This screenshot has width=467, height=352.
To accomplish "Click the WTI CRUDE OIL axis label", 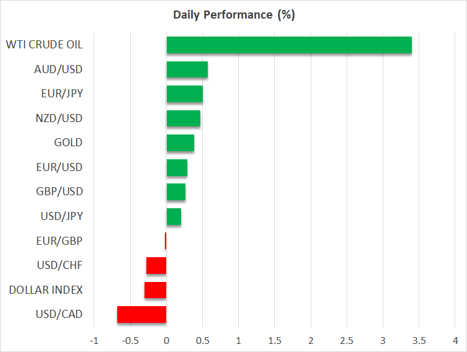I will 44,45.
